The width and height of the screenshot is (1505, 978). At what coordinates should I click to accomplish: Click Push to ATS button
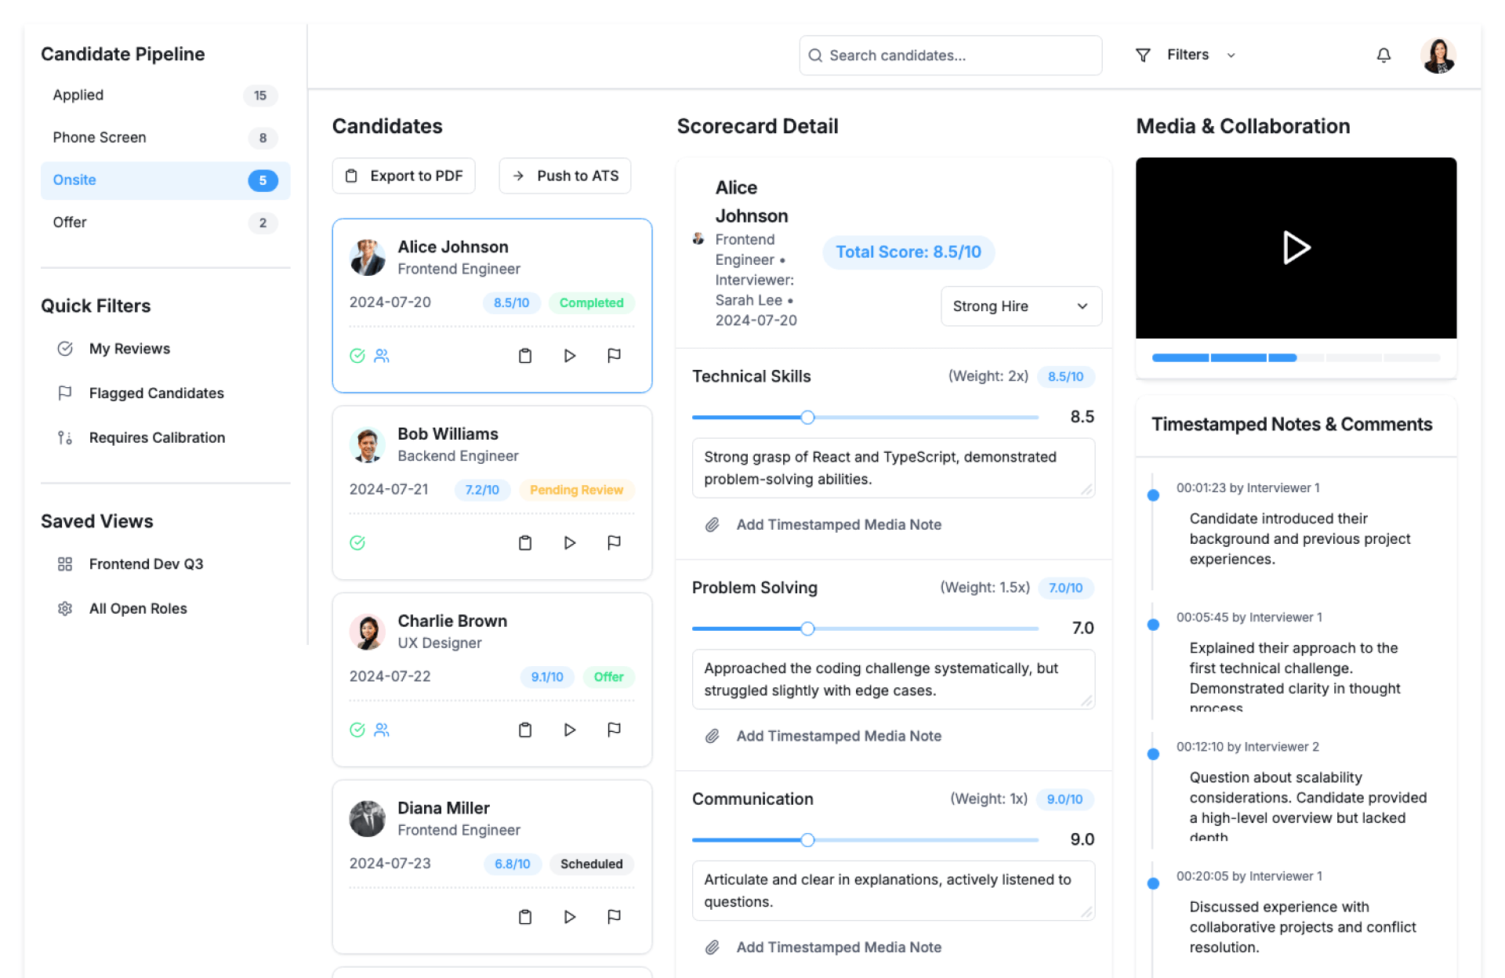564,176
